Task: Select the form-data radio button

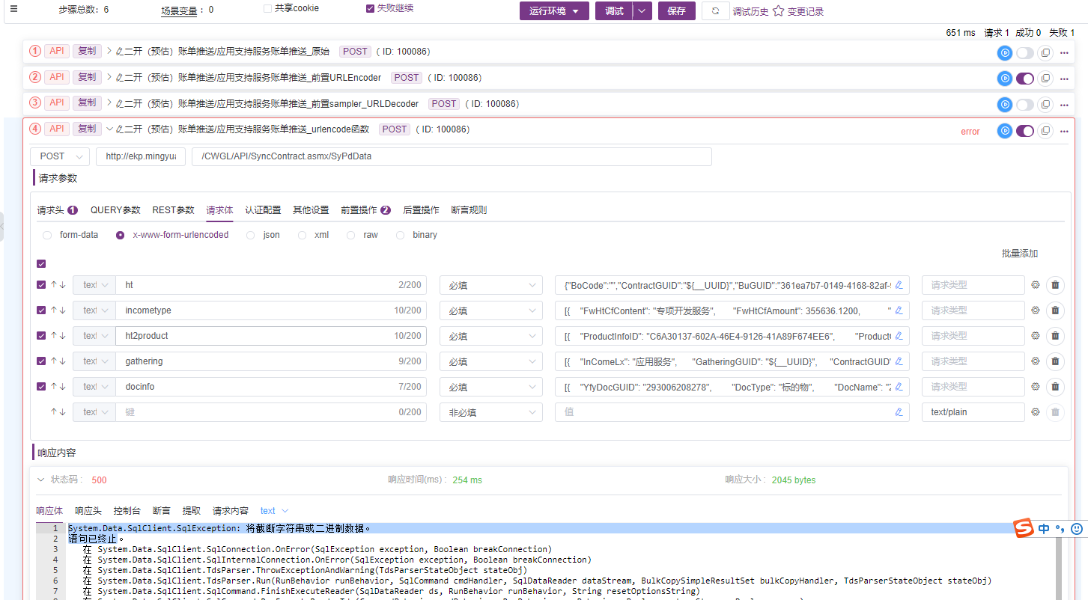Action: (47, 235)
